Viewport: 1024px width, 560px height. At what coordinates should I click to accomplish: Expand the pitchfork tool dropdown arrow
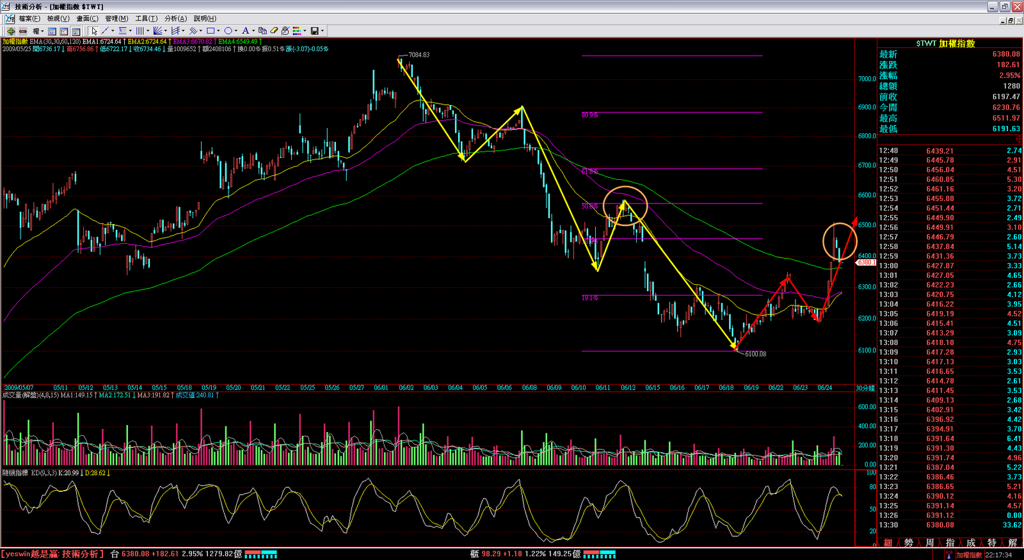[183, 31]
